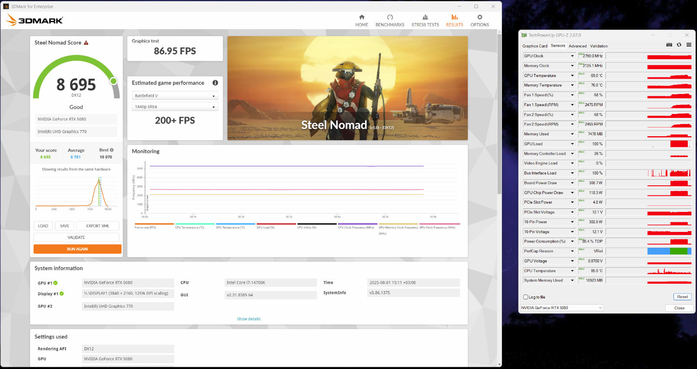Image resolution: width=697 pixels, height=369 pixels.
Task: Click the LOAD button
Action: (43, 226)
